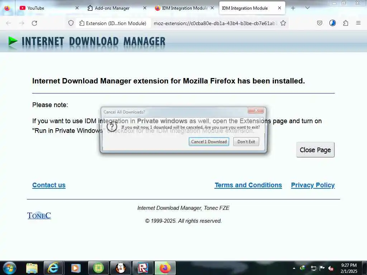Screen dimensions: 367x275
Task: Click the tray icon left of network
Action: click(x=302, y=268)
